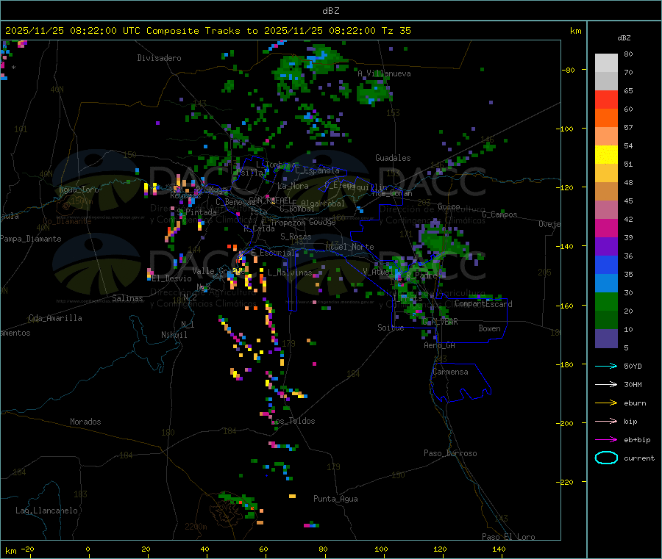Screen dimensions: 662x559
Task: Click the Nihuil map label
Action: point(174,335)
